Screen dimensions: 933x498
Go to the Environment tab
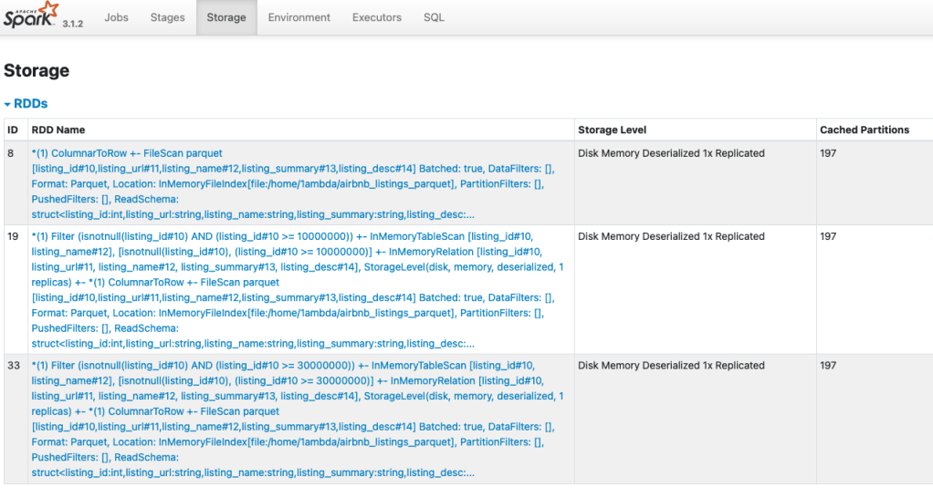click(x=299, y=17)
